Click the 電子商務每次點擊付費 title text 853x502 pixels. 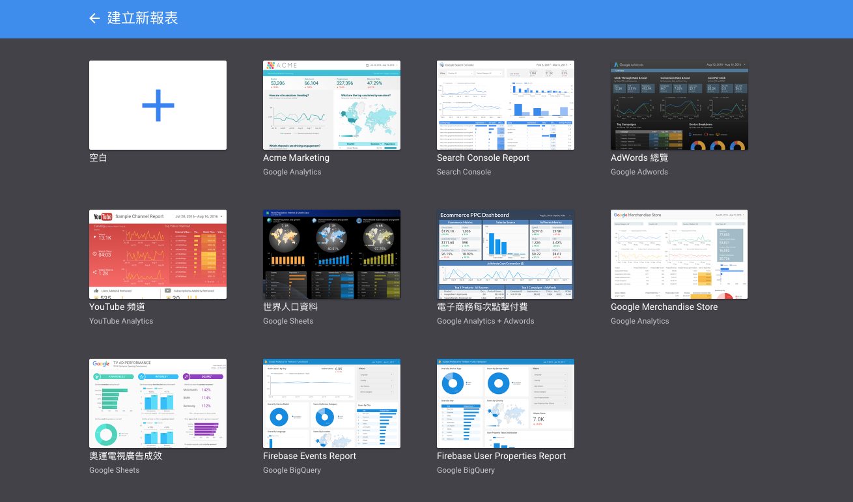tap(482, 307)
